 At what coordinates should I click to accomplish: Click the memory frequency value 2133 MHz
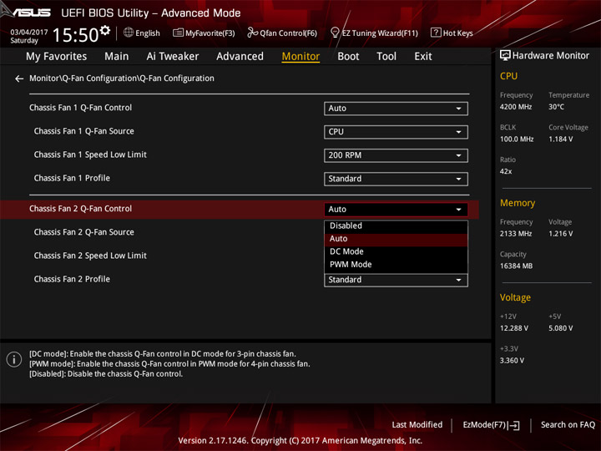tap(516, 234)
